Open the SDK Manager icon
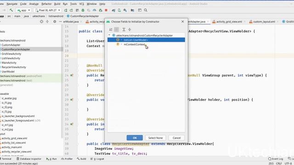This screenshot has height=165, width=294. coord(125,10)
